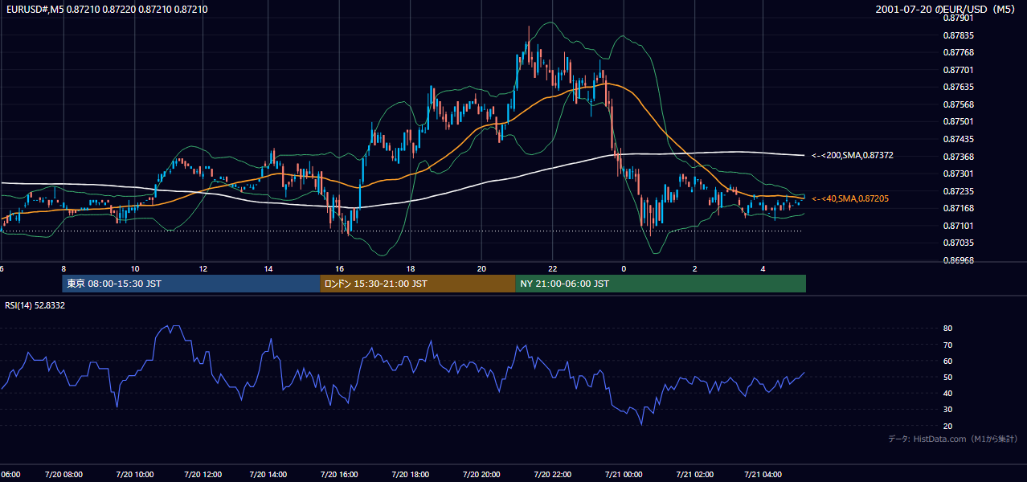Screen dimensions: 1027x482
Task: Click RSI scale value 20
Action: click(x=947, y=426)
